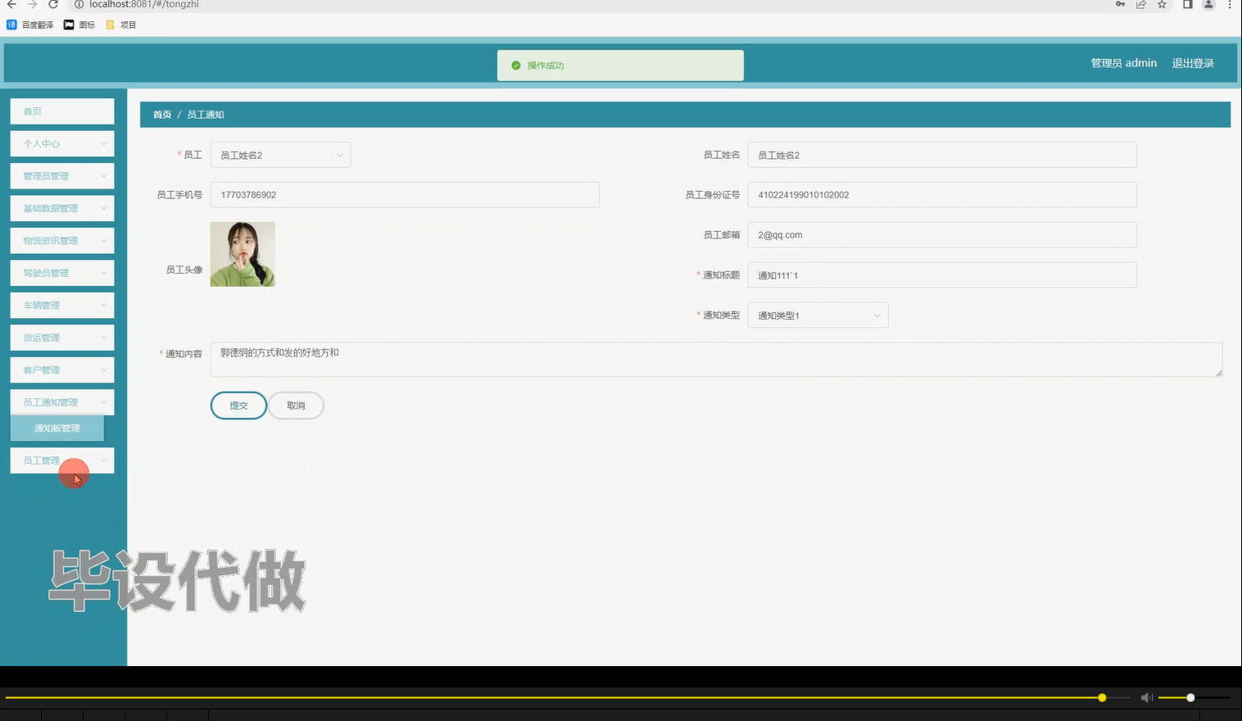The image size is (1242, 721).
Task: Click the 员工身份证号 input field
Action: click(942, 195)
